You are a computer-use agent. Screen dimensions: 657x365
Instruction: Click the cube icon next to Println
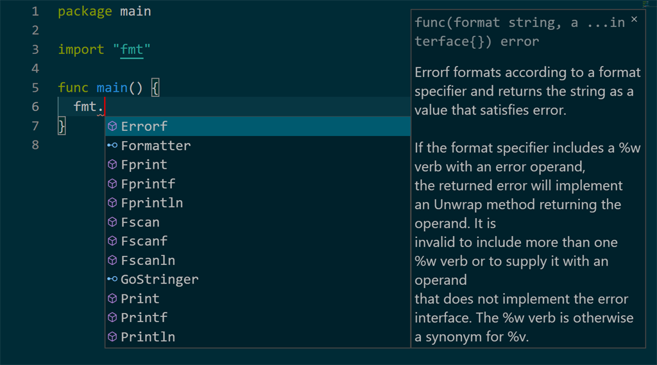[x=112, y=337]
